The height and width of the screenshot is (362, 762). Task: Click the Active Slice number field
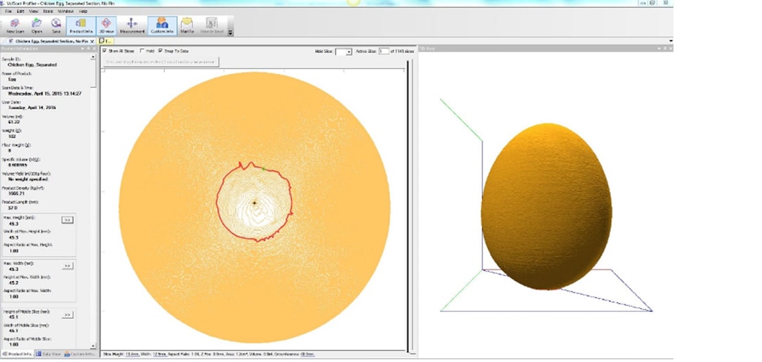(x=384, y=51)
